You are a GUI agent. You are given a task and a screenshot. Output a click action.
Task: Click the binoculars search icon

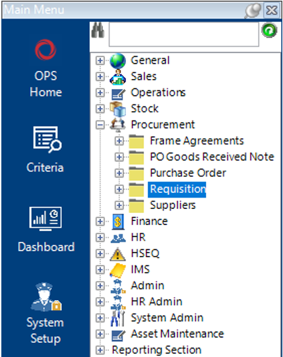tap(98, 30)
